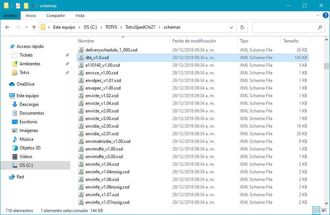The height and width of the screenshot is (215, 330).
Task: Expand the address bar history dropdown
Action: coord(231,28)
